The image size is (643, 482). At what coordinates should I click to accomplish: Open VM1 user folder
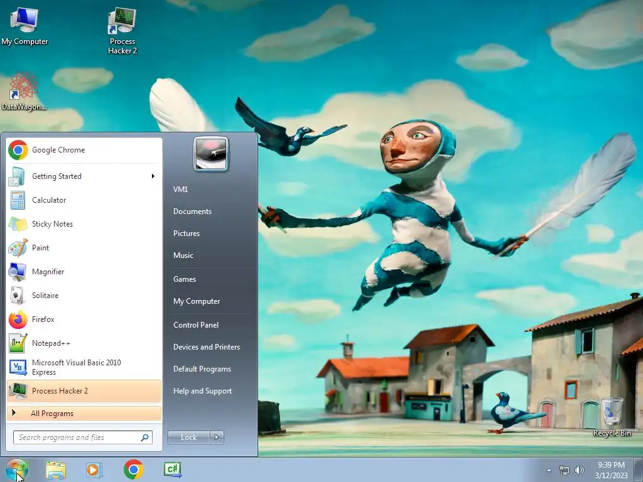(180, 190)
